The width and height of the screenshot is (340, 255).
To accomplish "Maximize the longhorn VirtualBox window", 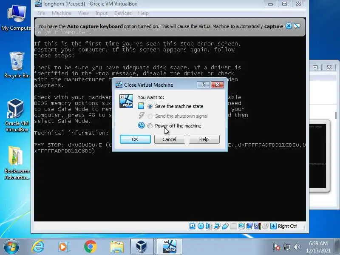I will 284,4.
